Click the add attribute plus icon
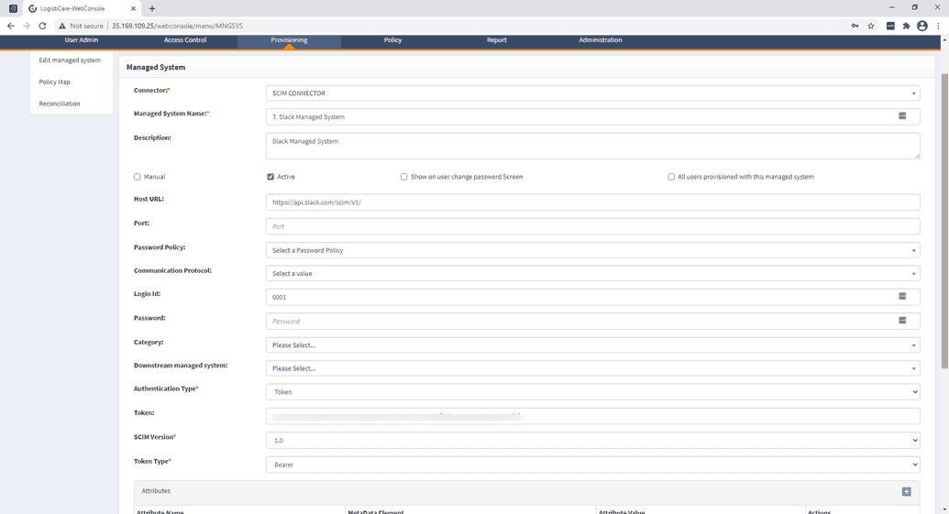This screenshot has width=949, height=514. (906, 492)
